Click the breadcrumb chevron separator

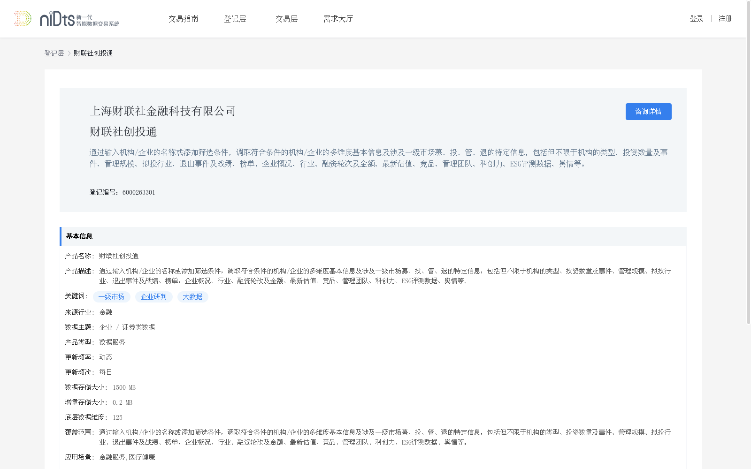click(69, 53)
